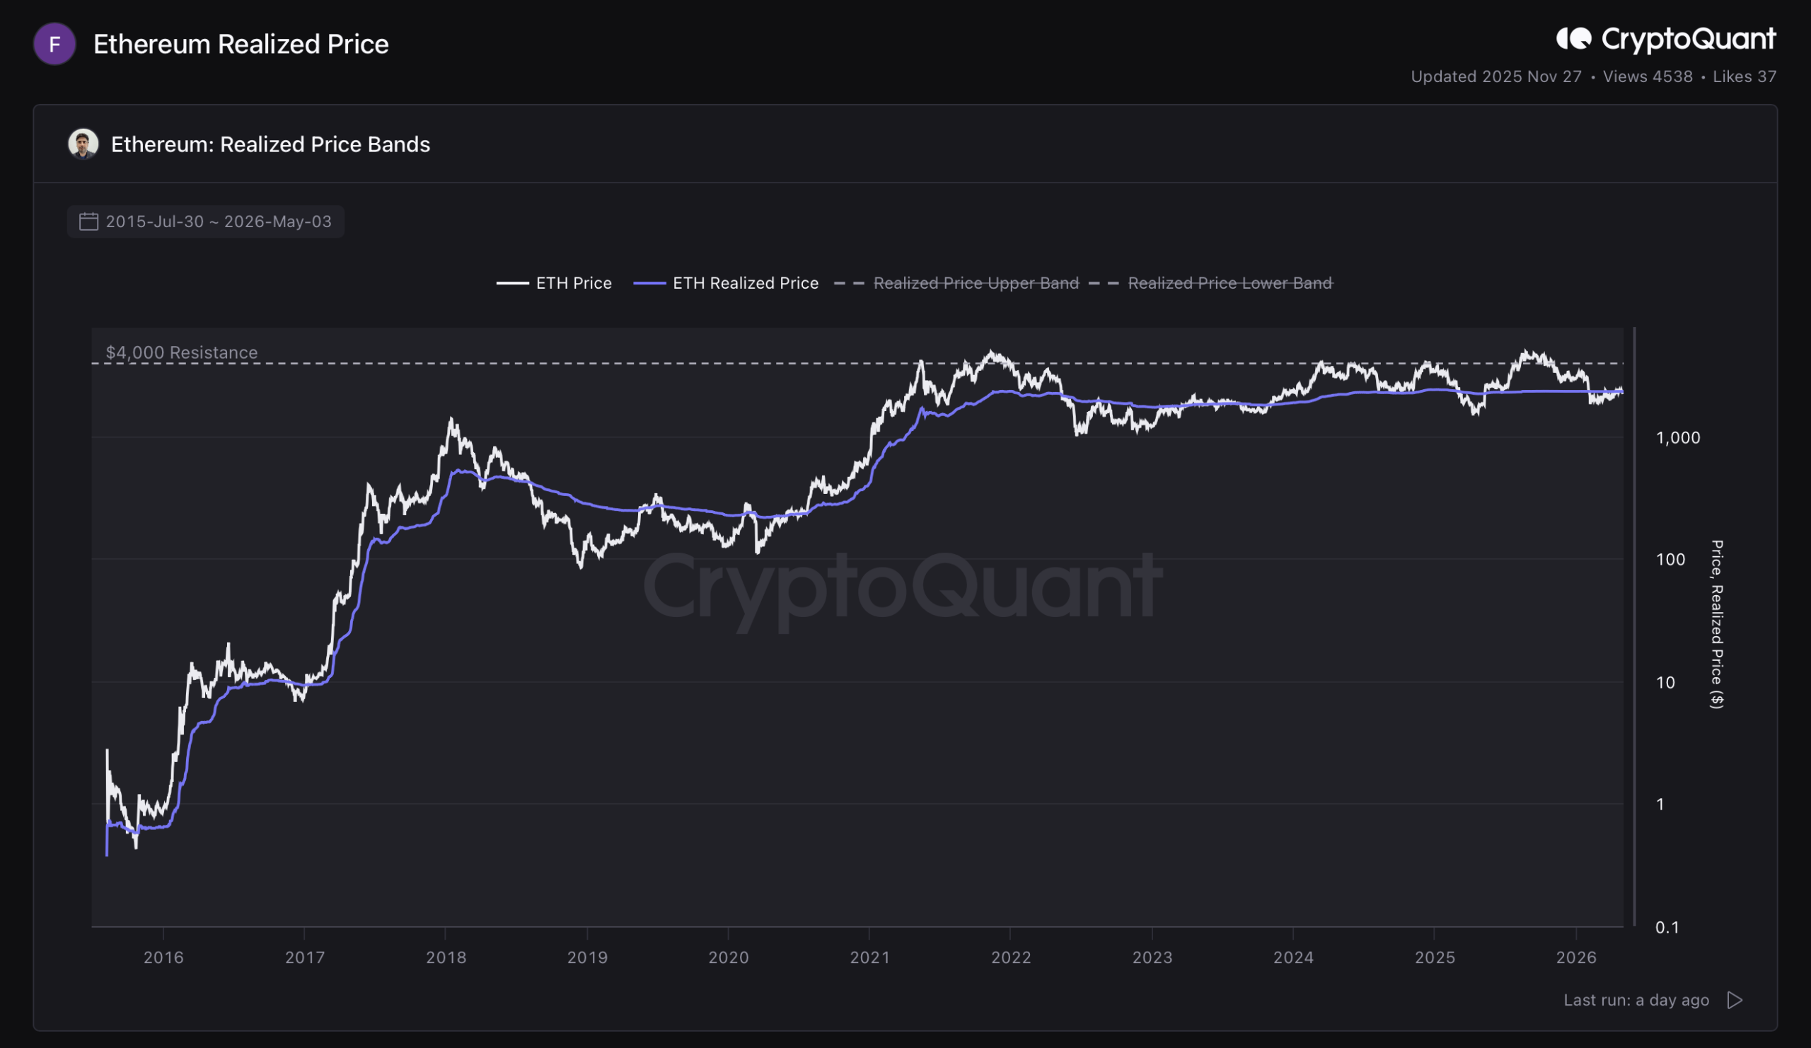Click the 2023 x-axis label
This screenshot has height=1048, width=1811.
[1152, 957]
